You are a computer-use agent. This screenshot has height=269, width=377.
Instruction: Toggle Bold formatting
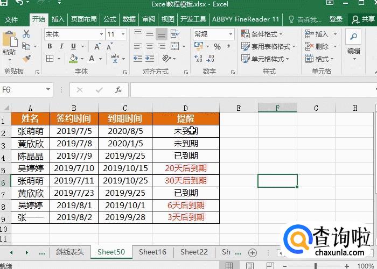pos(50,47)
